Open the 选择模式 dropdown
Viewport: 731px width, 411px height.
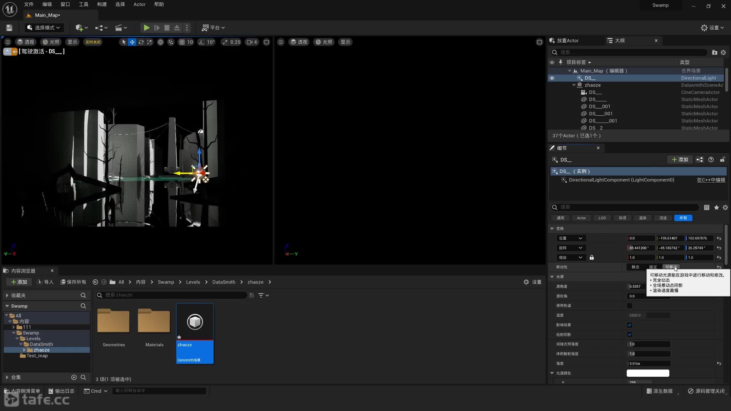click(44, 28)
